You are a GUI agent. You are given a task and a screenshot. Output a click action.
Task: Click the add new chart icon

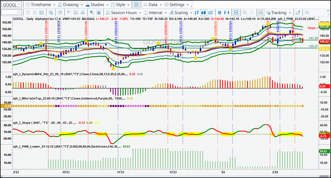(x=298, y=13)
